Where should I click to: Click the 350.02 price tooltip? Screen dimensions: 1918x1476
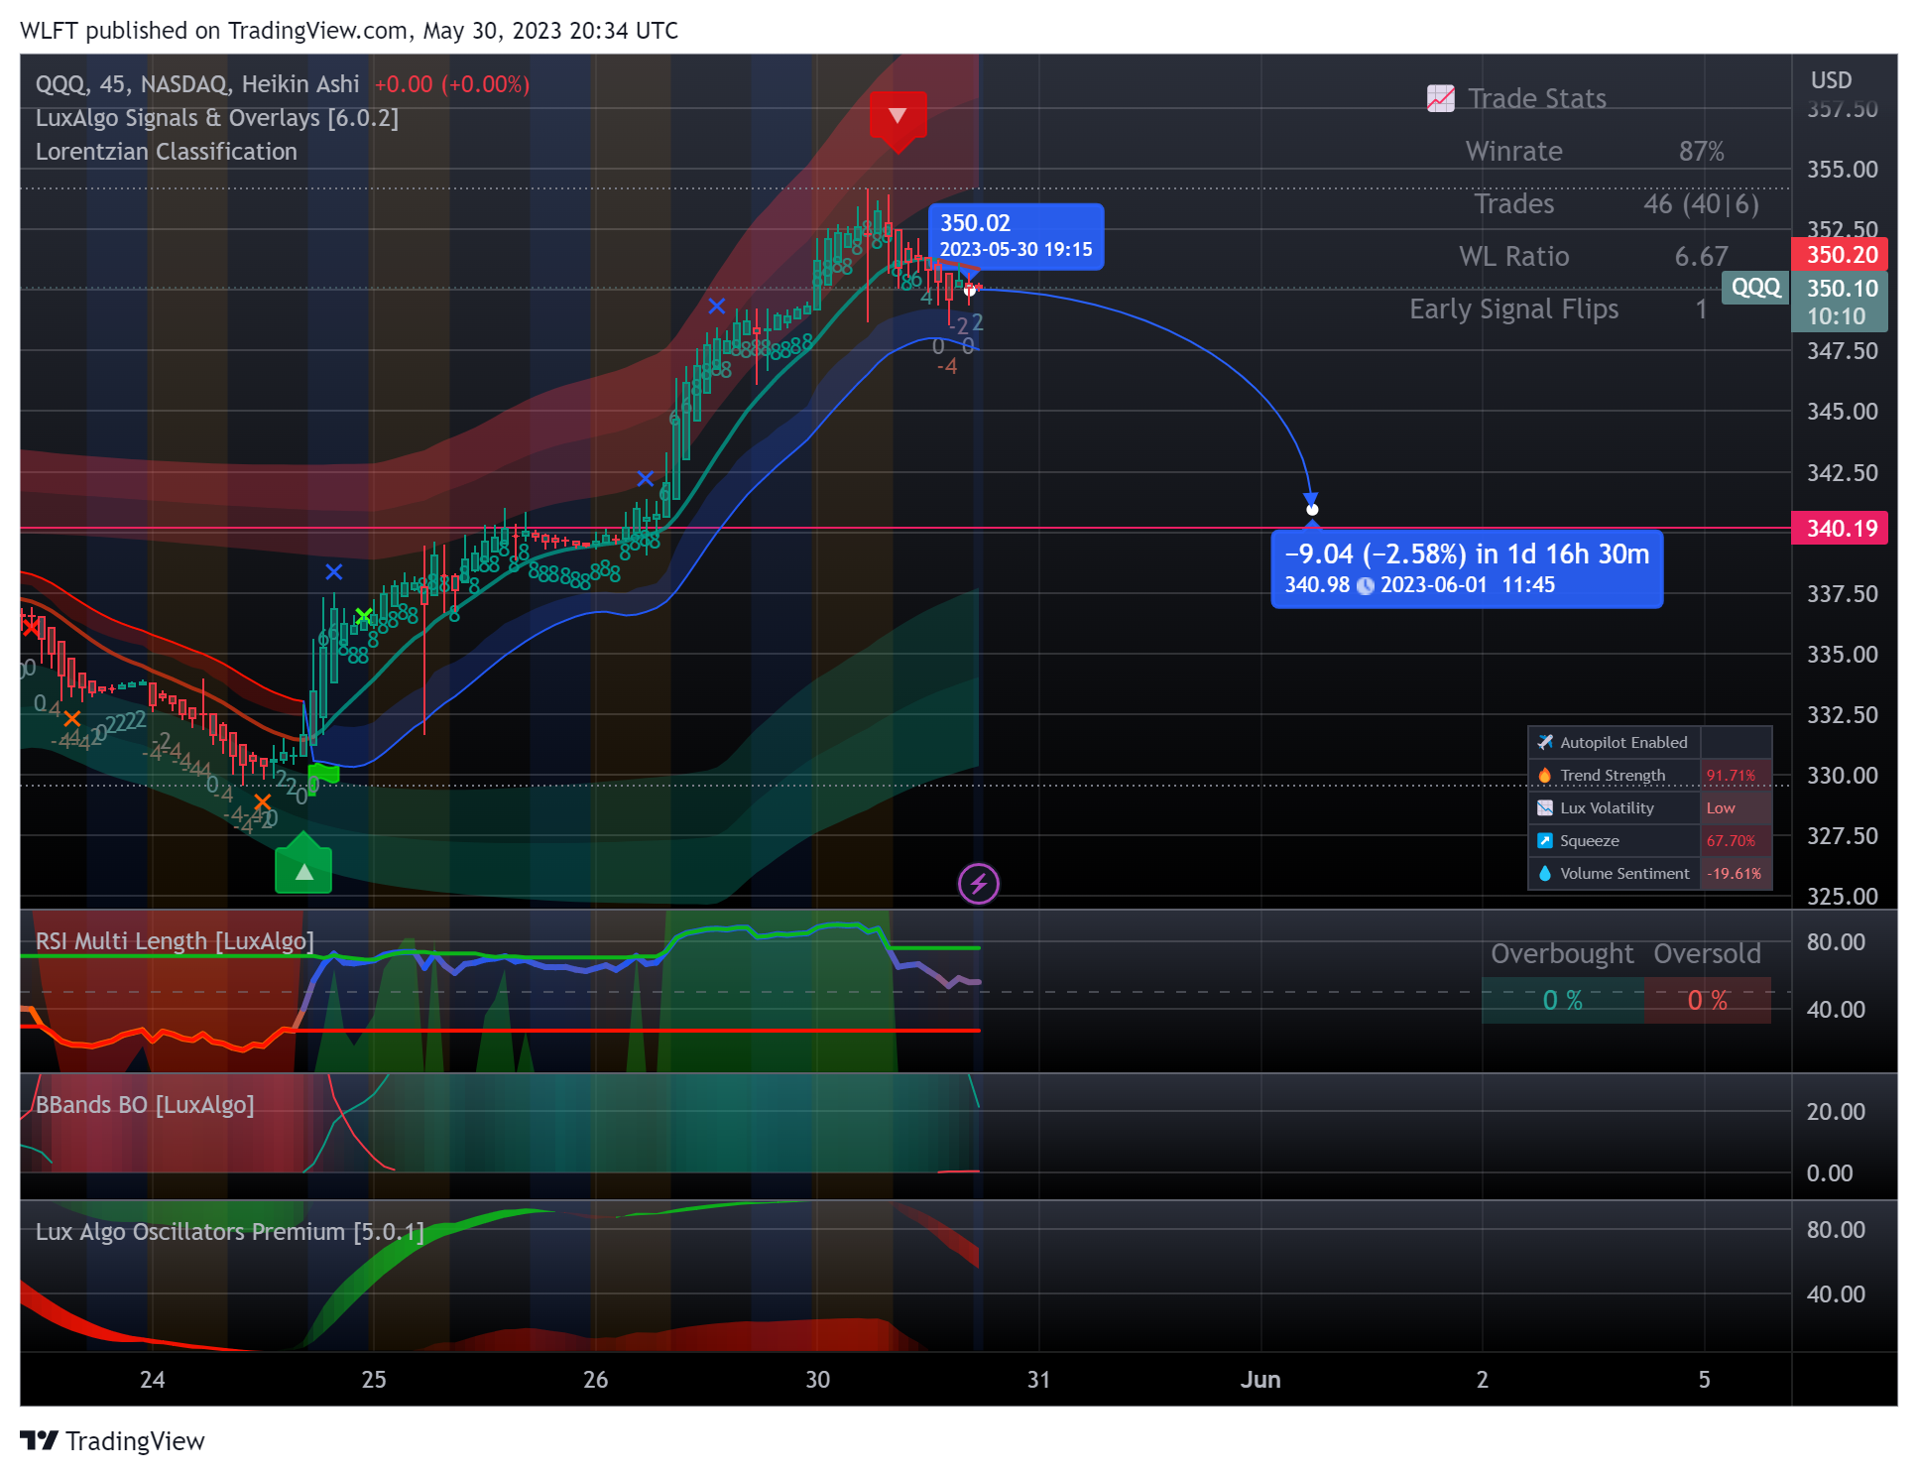[x=1016, y=236]
